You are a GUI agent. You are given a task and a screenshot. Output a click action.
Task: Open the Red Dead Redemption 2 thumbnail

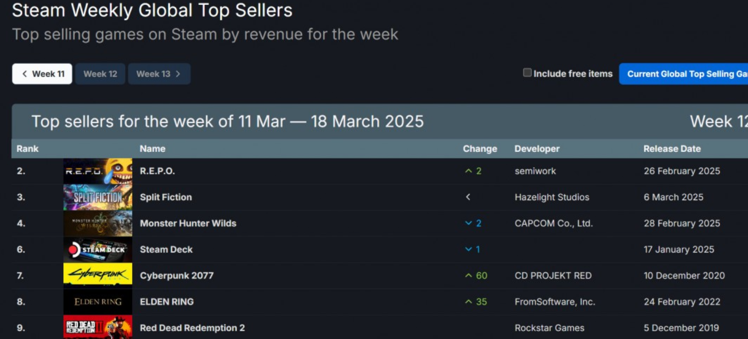point(97,327)
